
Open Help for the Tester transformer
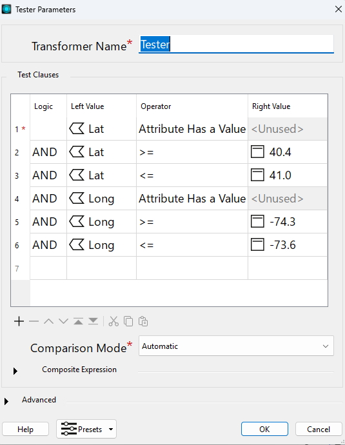[x=25, y=429]
